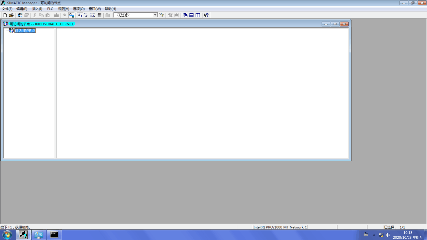Viewport: 427px width, 240px height.
Task: Click the S7 Memory Card toolbar icon
Action: click(x=26, y=15)
